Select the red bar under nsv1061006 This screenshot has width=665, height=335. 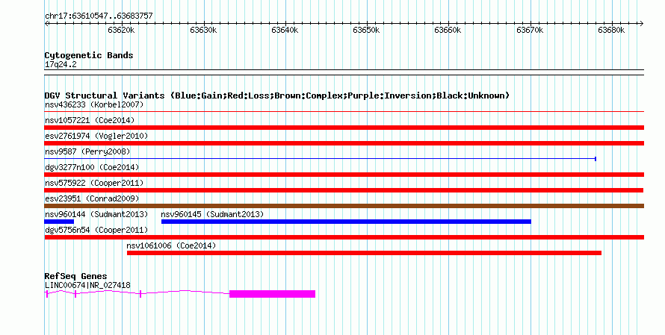tap(364, 253)
